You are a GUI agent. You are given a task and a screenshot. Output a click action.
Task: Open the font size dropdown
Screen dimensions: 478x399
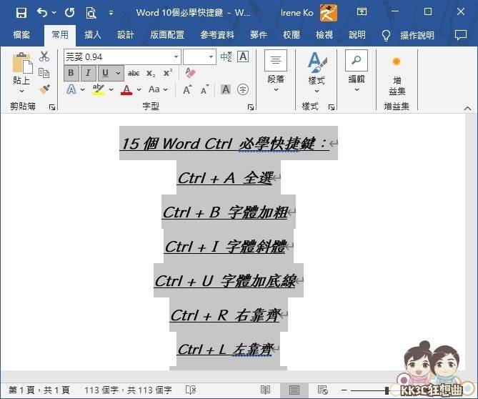[211, 56]
